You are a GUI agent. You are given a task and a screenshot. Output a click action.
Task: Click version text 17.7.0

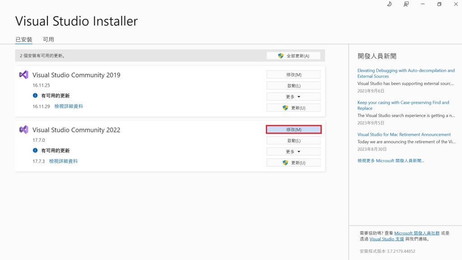pyautogui.click(x=39, y=140)
